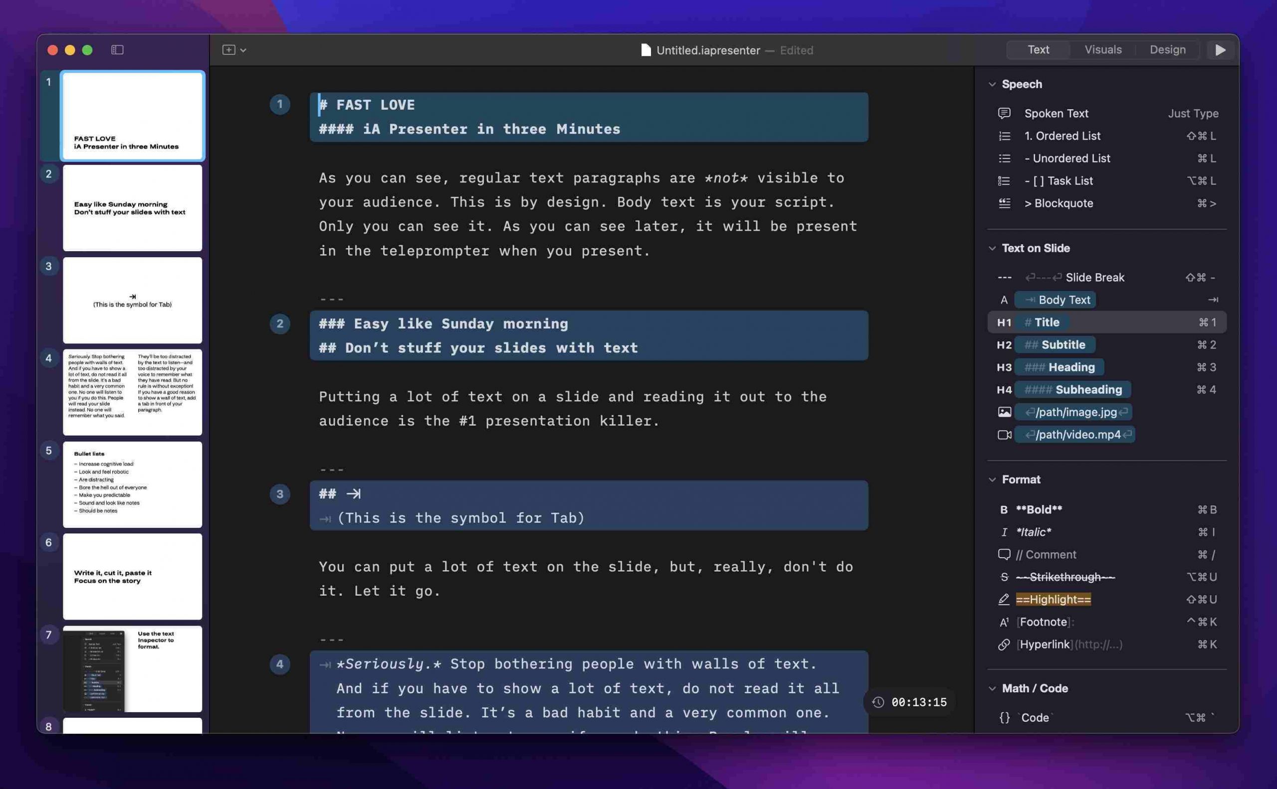
Task: Select slide 5 Bullet lists thumbnail
Action: point(132,484)
